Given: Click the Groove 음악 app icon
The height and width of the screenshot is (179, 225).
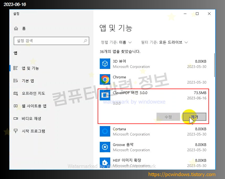Looking at the screenshot, I should click(105, 147).
